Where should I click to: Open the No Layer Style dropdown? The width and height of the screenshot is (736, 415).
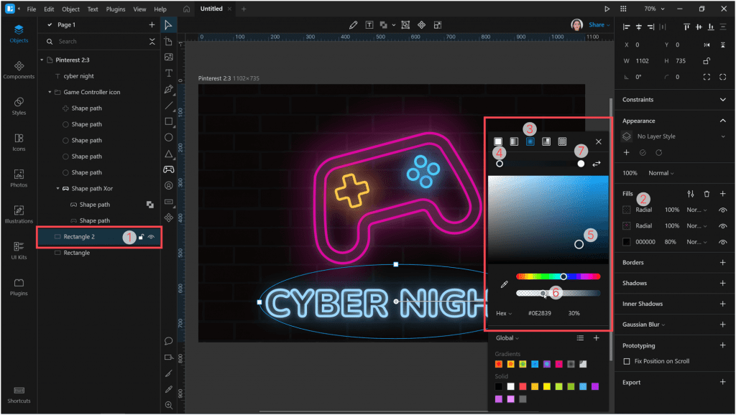pyautogui.click(x=673, y=136)
